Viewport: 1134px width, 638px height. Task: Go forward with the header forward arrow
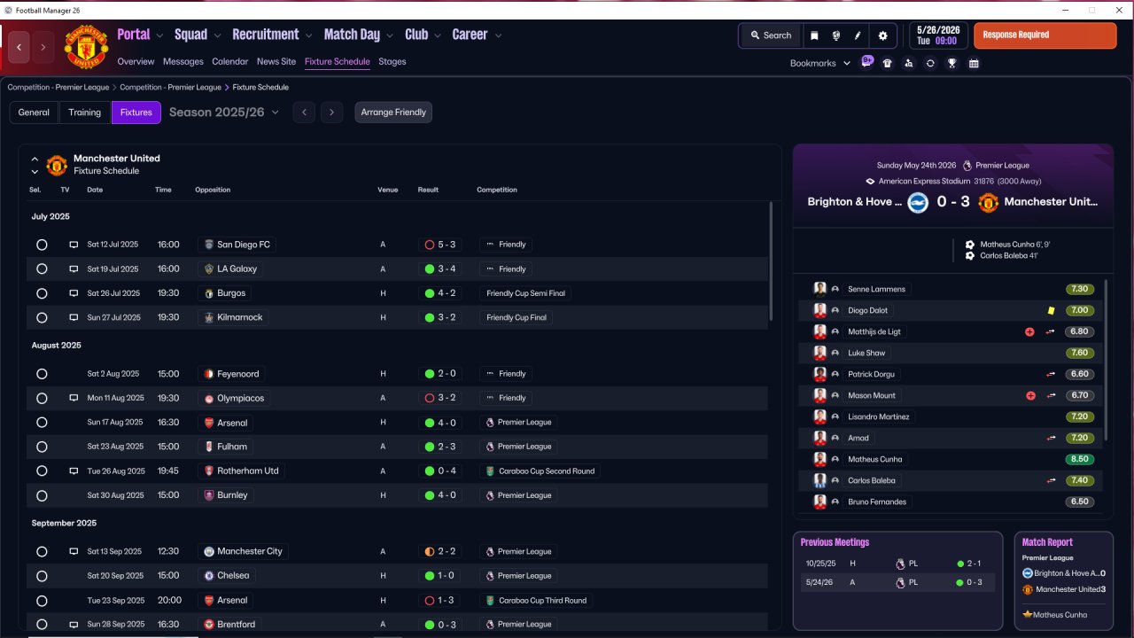43,47
